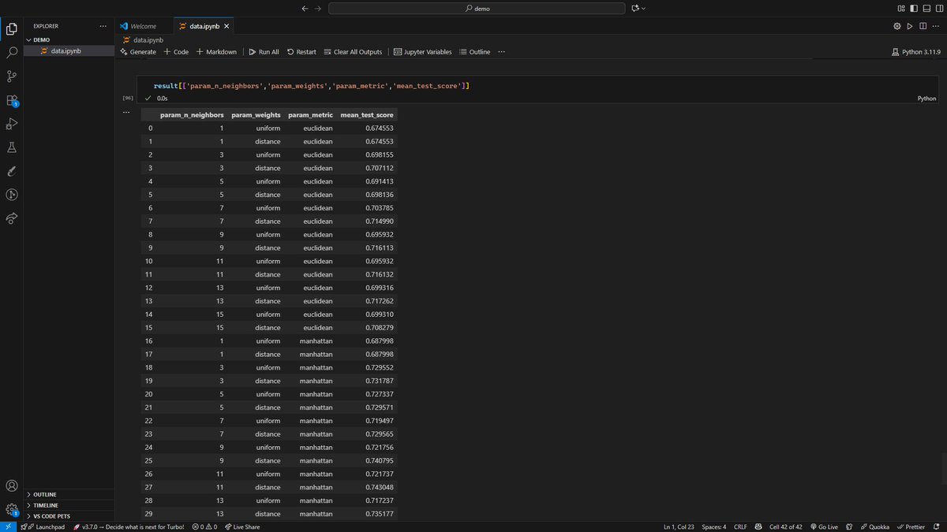Click the run triangle in editor title
Viewport: 947px width, 532px height.
pos(910,26)
